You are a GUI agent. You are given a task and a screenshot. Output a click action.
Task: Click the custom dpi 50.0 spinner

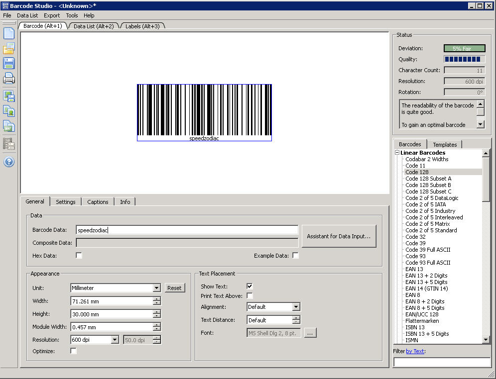pos(156,340)
